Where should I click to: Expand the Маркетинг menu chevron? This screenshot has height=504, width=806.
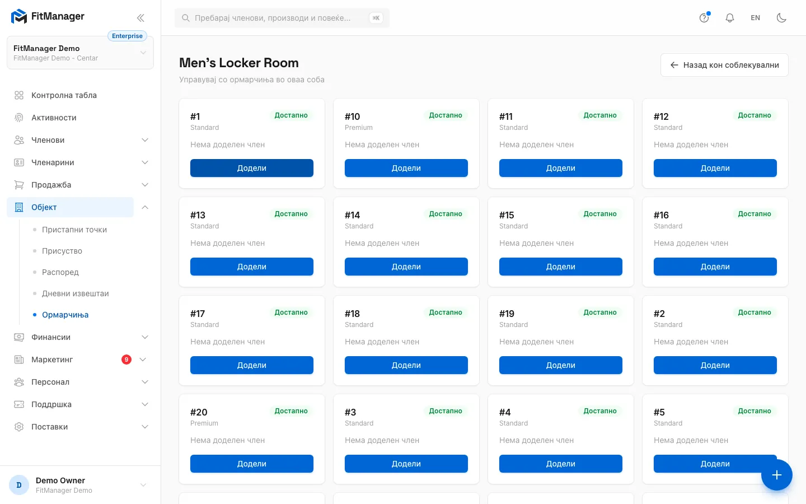143,360
